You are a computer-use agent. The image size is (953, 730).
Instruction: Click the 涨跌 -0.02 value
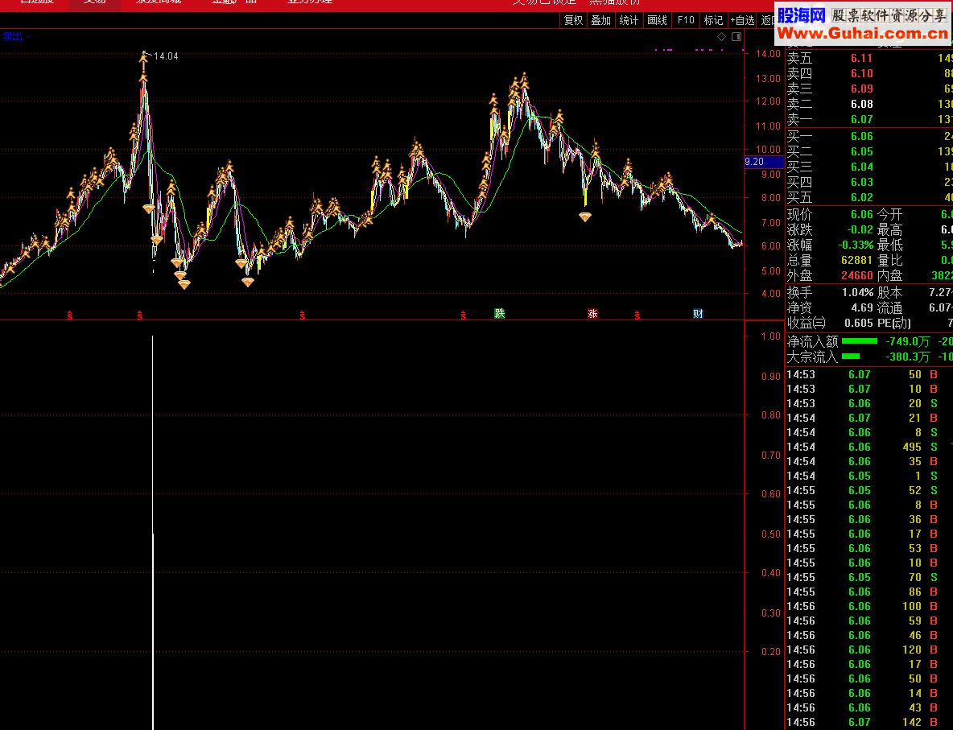860,229
